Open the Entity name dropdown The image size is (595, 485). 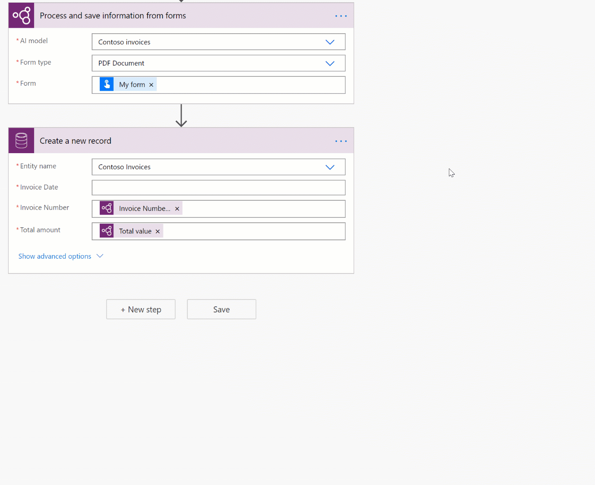[x=330, y=167]
